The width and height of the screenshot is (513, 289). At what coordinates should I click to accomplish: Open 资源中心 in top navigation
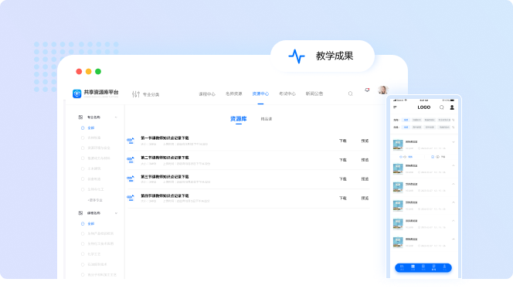[x=260, y=94]
